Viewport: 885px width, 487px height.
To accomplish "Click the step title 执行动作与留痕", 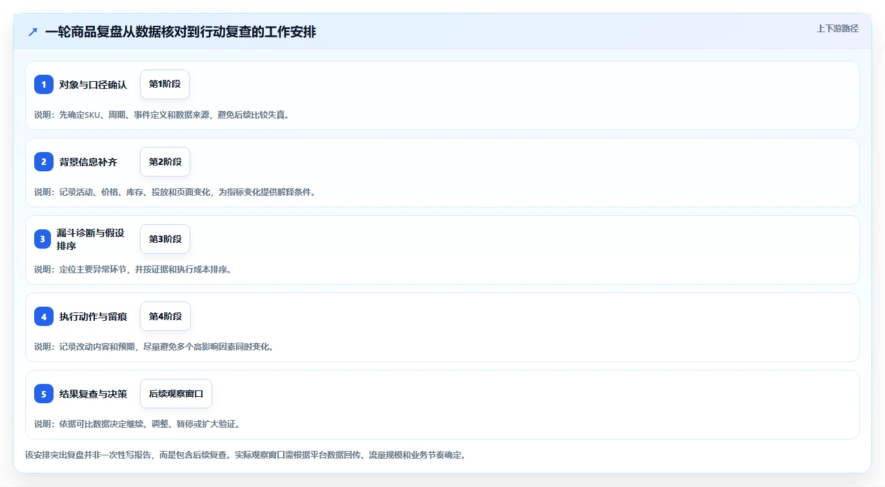I will [x=93, y=316].
